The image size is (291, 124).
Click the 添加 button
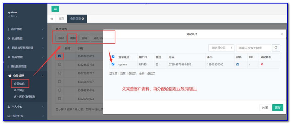[x=61, y=38]
